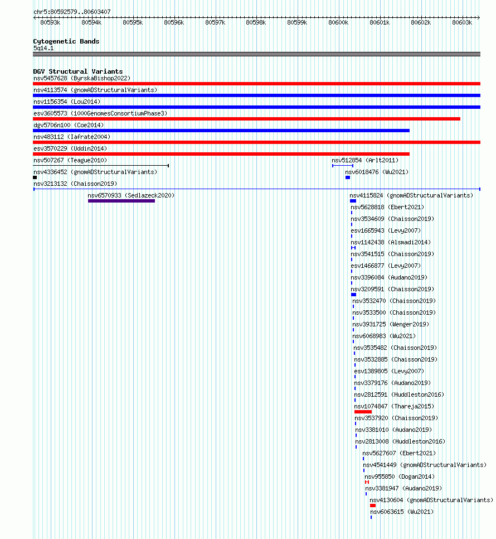The image size is (496, 539).
Task: Open nsv6063615 (Wu2021) label
Action: (402, 512)
